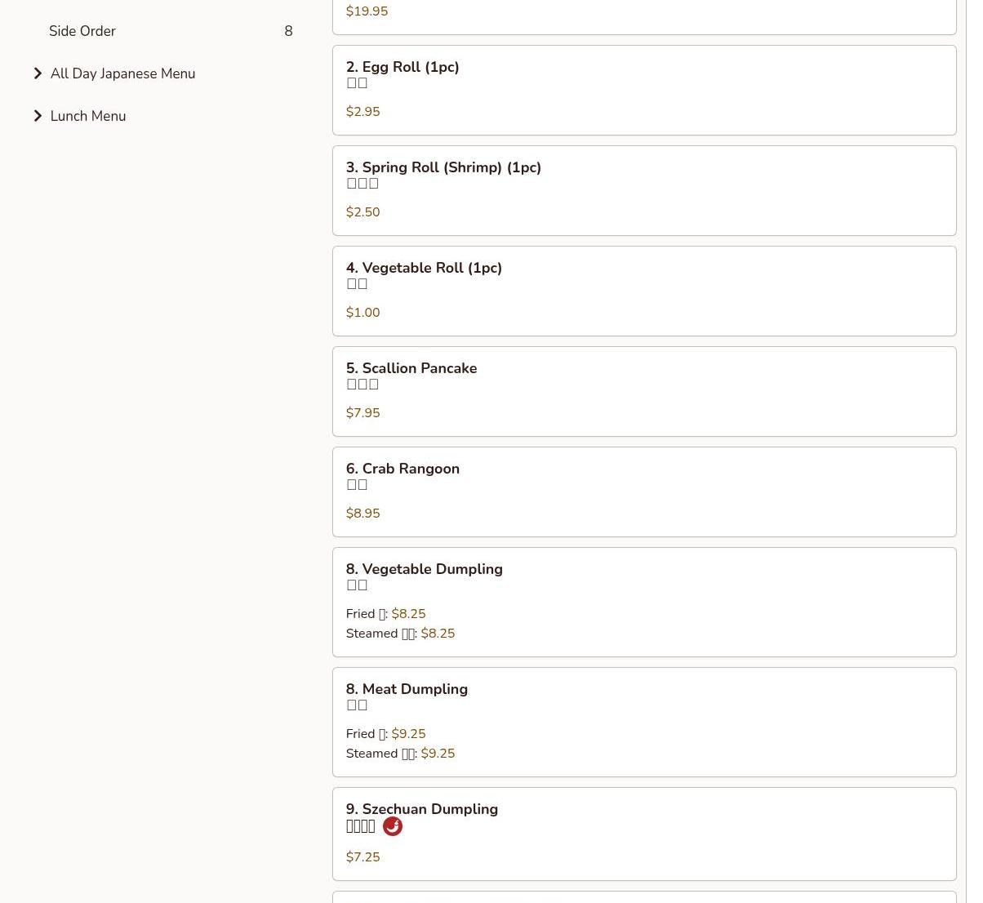The height and width of the screenshot is (903, 983).
Task: Open the Vegetable Dumpling title
Action: click(x=424, y=569)
